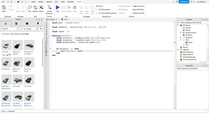Click the Collaborate button

point(184,2)
